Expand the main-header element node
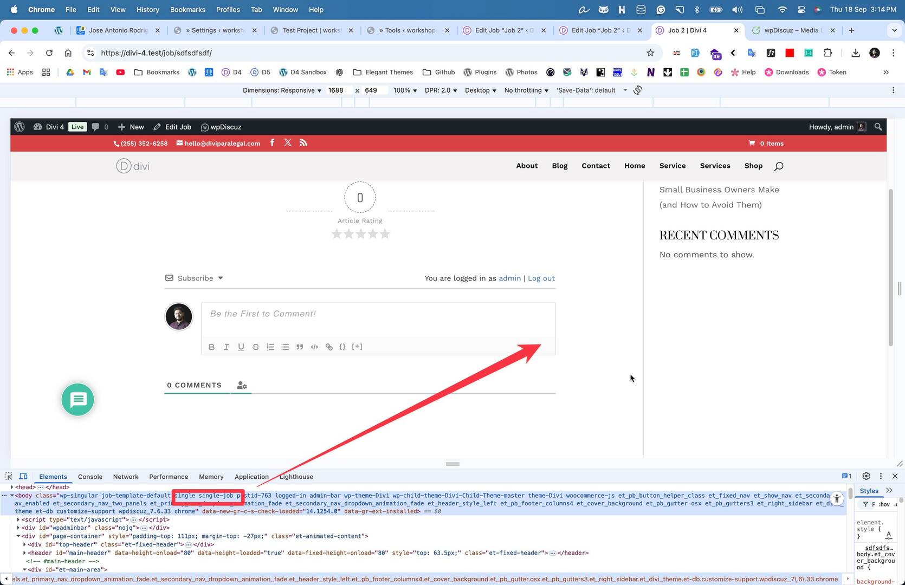The width and height of the screenshot is (905, 585). coord(24,552)
